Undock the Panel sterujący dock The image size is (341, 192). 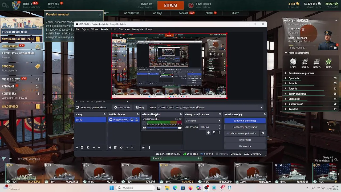pyautogui.click(x=265, y=114)
